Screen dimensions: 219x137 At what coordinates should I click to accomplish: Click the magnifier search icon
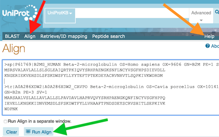[x=217, y=12]
